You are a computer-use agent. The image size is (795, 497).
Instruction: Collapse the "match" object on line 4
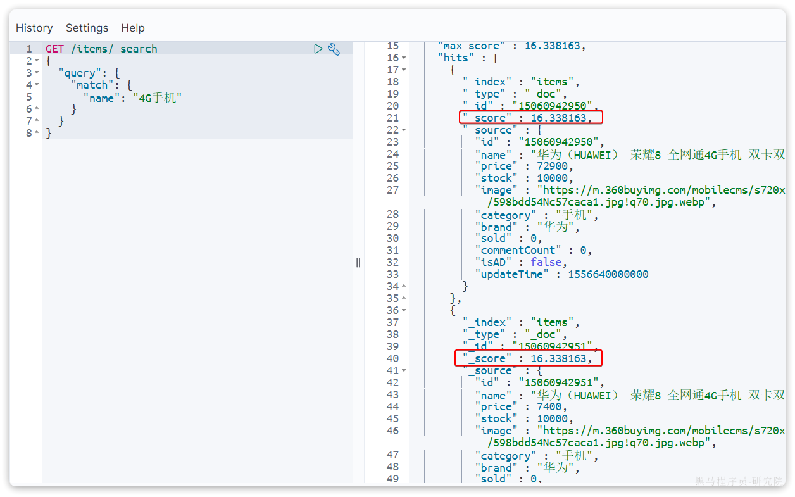tap(37, 85)
